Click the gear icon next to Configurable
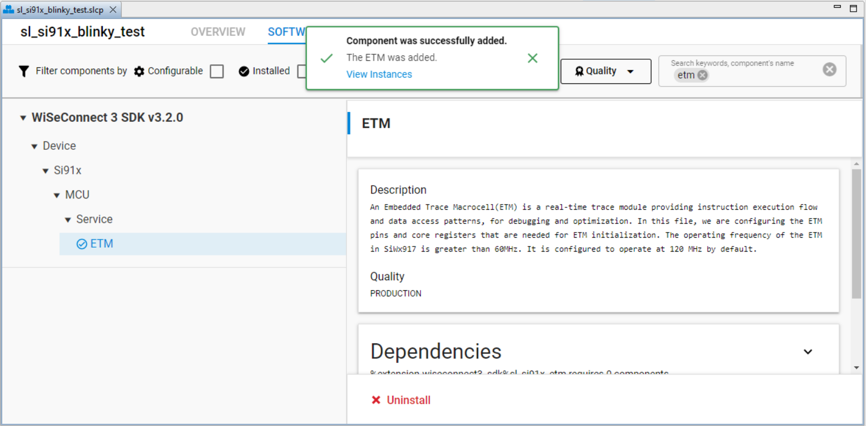The height and width of the screenshot is (426, 866). [139, 71]
